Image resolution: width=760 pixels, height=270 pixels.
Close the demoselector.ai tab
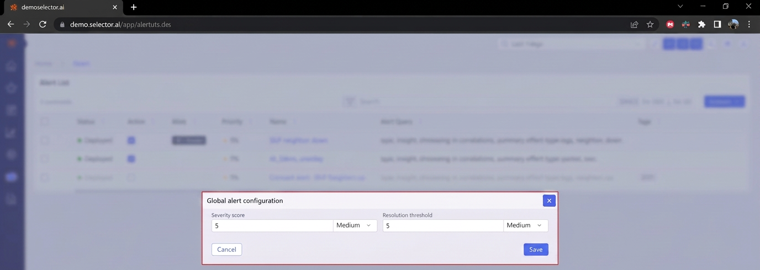[115, 7]
